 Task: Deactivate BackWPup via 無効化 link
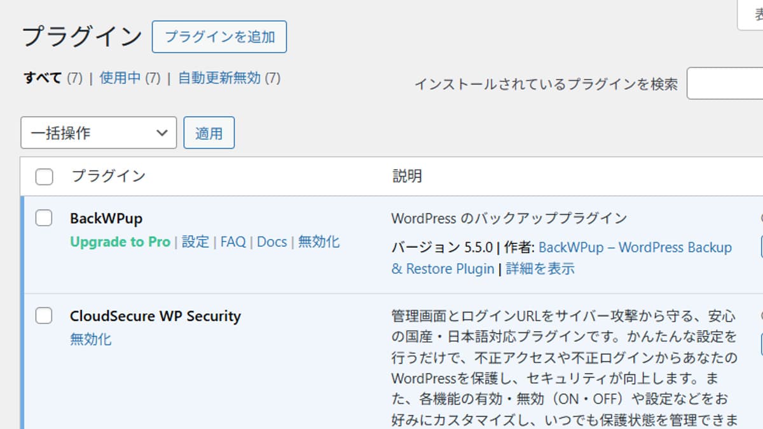[x=319, y=242]
